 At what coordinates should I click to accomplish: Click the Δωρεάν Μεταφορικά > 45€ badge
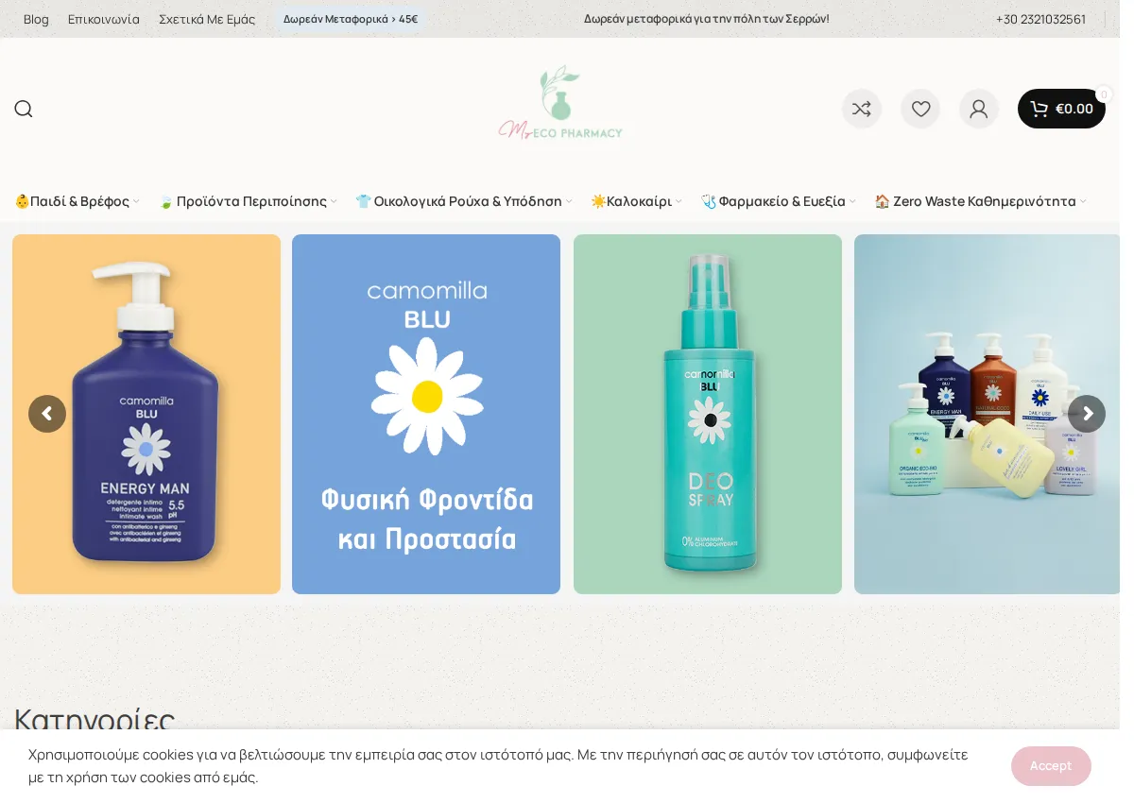coord(351,19)
